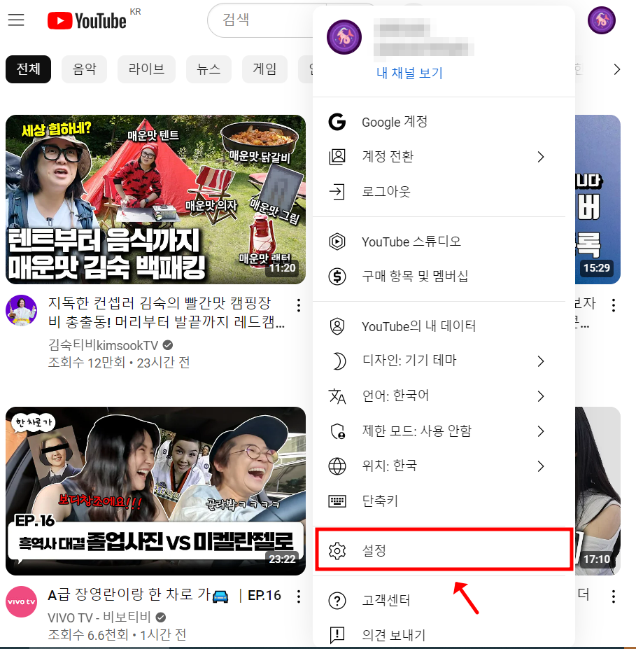This screenshot has width=636, height=649.
Task: Click the 구매 항목 및 멤버십 dollar icon
Action: [338, 277]
